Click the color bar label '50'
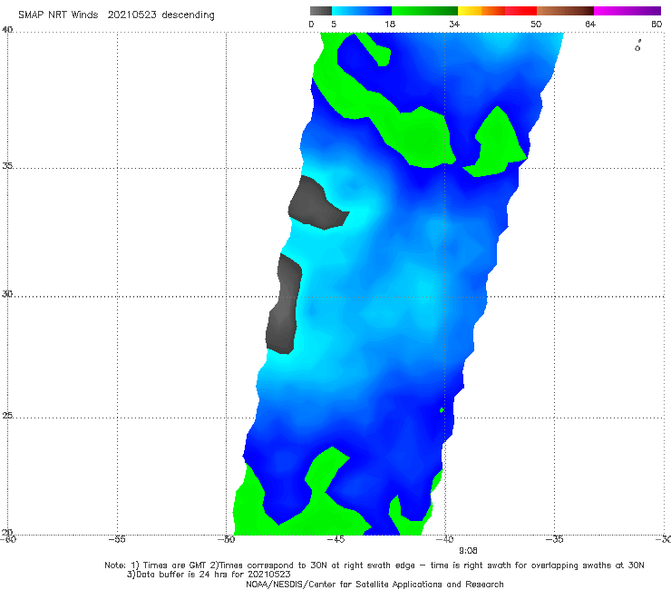The width and height of the screenshot is (671, 590). 536,24
